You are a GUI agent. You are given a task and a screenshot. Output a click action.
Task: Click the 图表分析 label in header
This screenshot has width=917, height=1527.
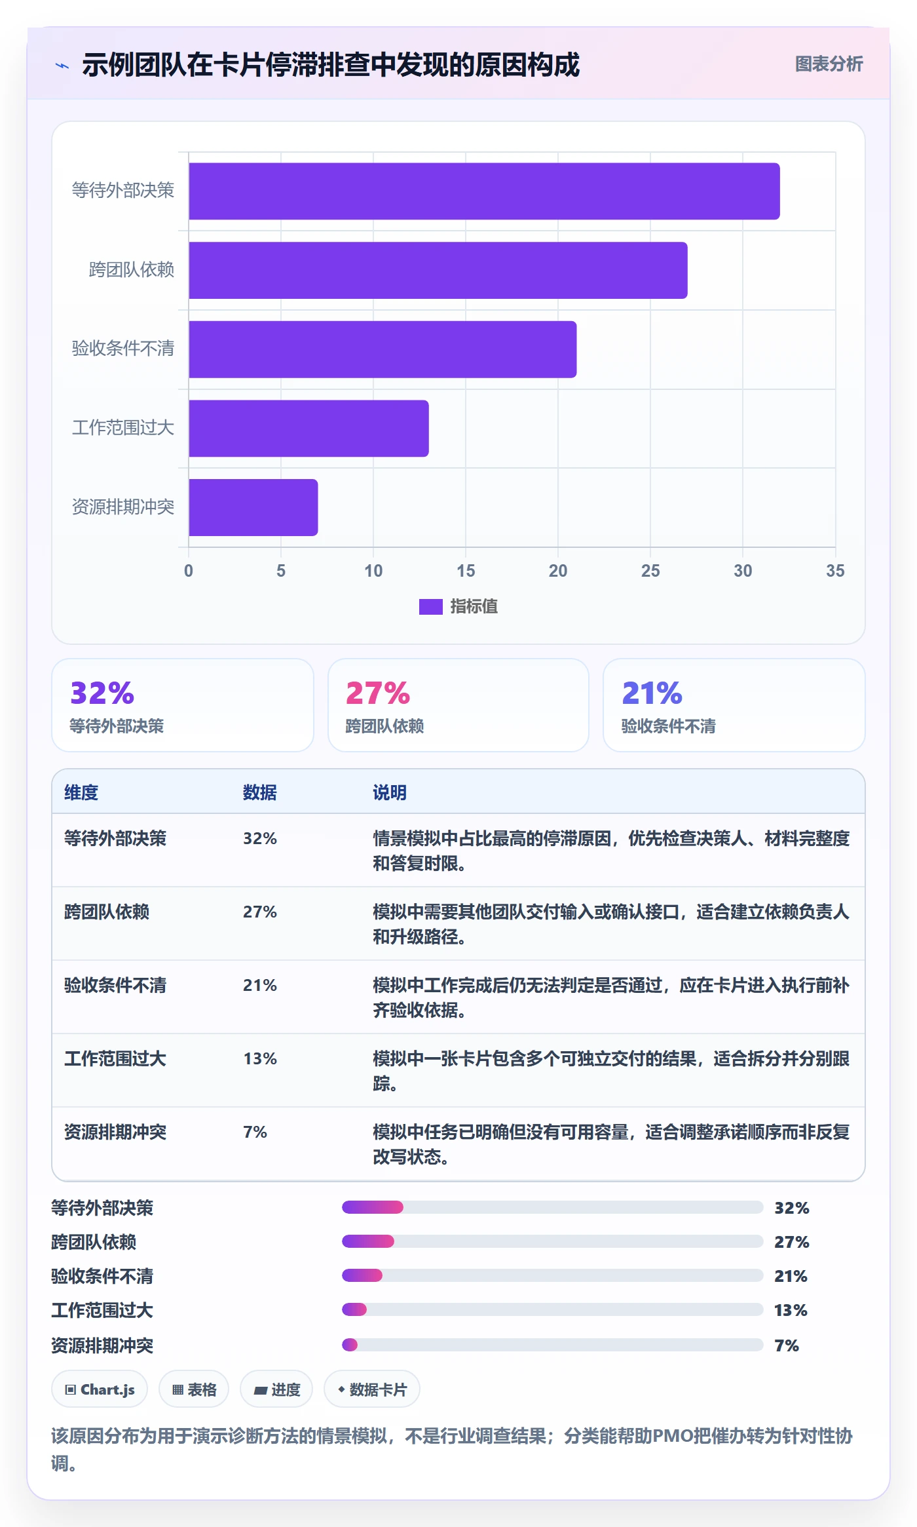[x=829, y=64]
